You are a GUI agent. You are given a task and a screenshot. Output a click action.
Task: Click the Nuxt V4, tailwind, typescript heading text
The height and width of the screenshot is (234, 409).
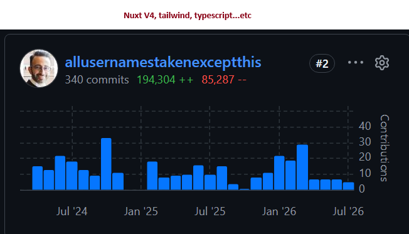pyautogui.click(x=188, y=16)
